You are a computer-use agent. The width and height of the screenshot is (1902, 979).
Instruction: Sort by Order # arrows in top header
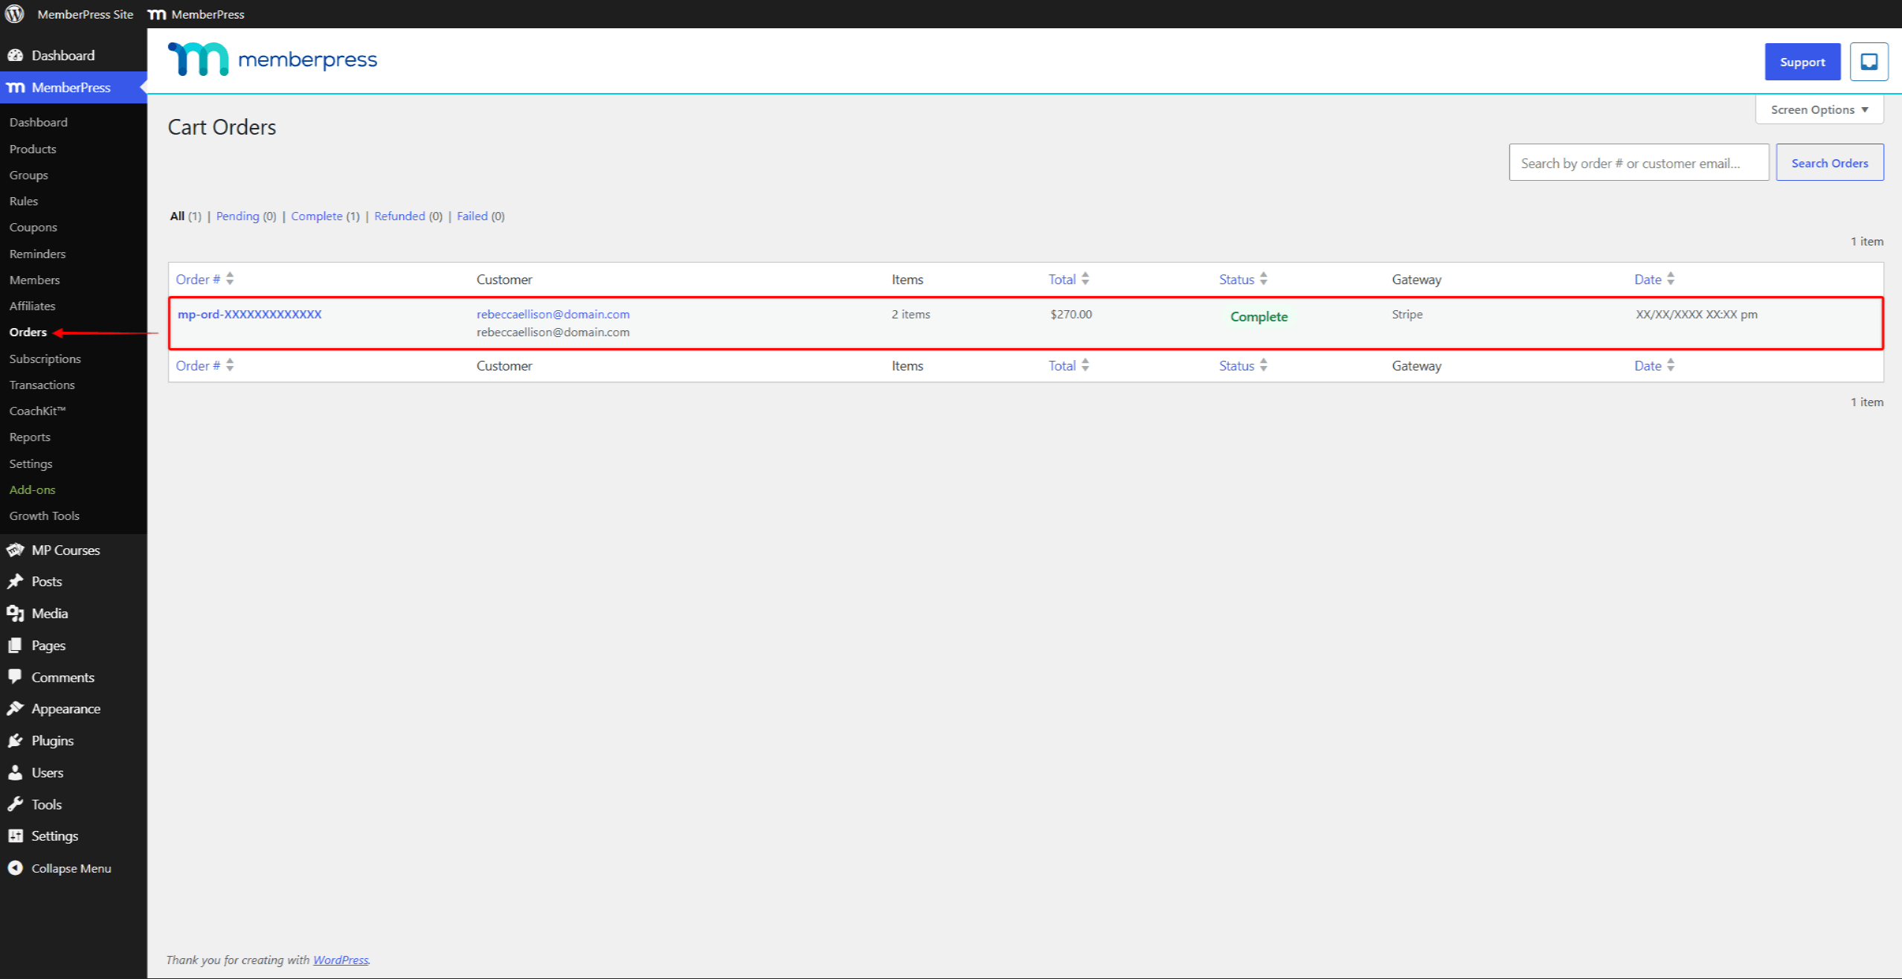pos(230,279)
